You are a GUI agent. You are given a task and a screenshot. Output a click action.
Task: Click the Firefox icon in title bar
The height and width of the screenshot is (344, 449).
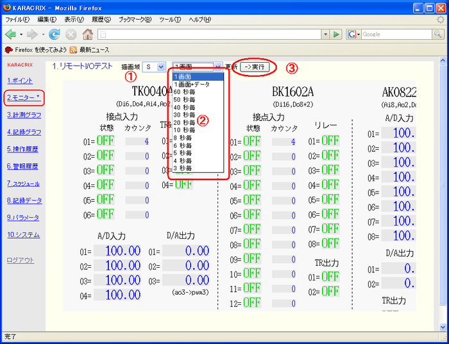(x=7, y=8)
